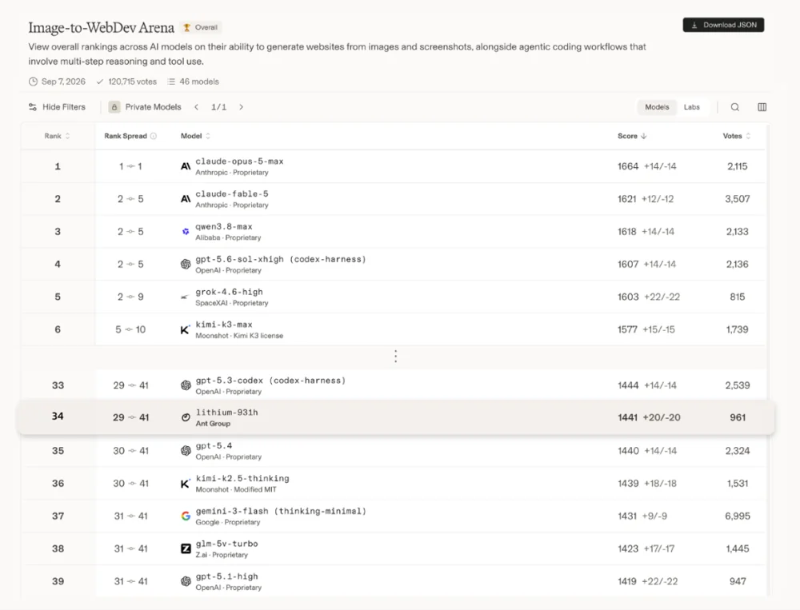
Task: Open the glm-5v-turbo model name
Action: 227,544
